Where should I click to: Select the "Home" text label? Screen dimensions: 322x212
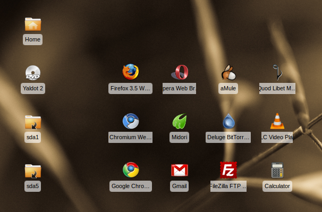32,39
